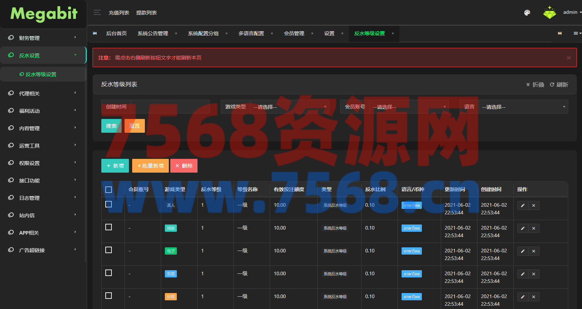582x309 pixels.
Task: Open the theme palette icon
Action: [527, 13]
